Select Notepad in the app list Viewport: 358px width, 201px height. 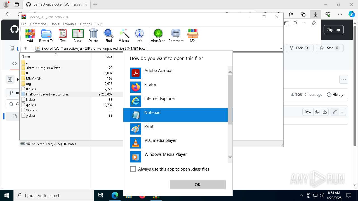176,115
